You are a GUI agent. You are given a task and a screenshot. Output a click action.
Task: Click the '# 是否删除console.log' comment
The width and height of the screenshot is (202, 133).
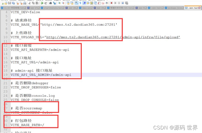[x=33, y=96]
